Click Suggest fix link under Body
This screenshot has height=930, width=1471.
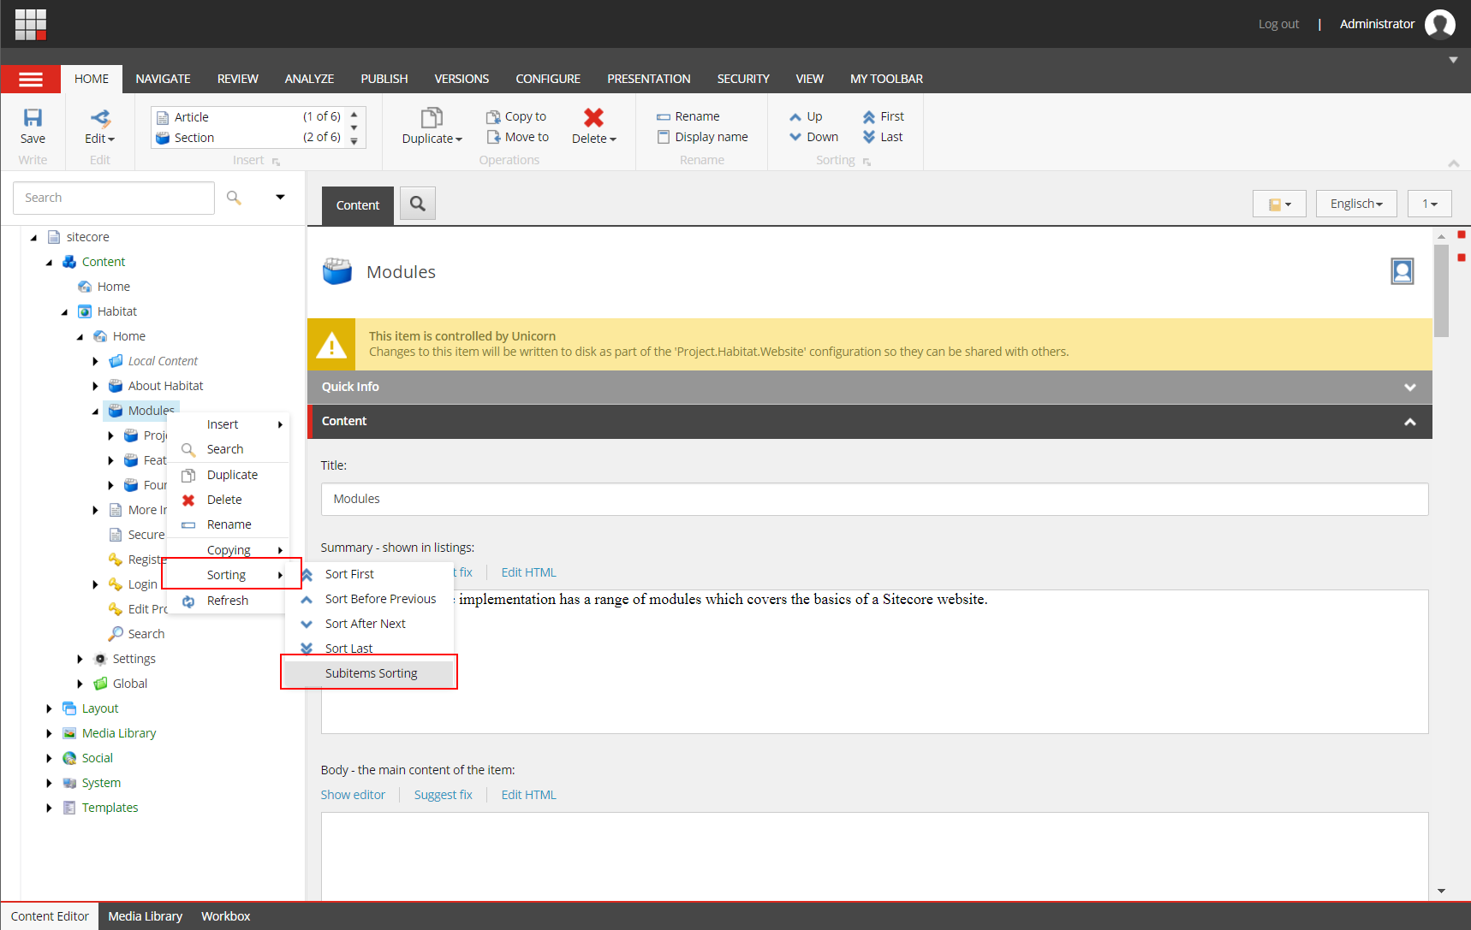click(x=443, y=795)
